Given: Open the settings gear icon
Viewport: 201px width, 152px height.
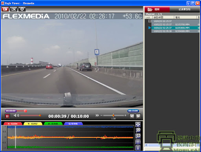Looking at the screenshot, I should [x=22, y=9].
